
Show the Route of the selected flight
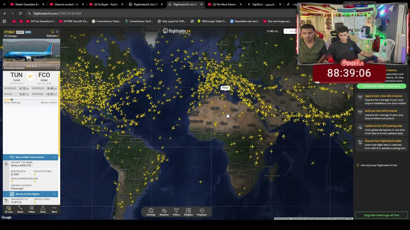click(20, 209)
